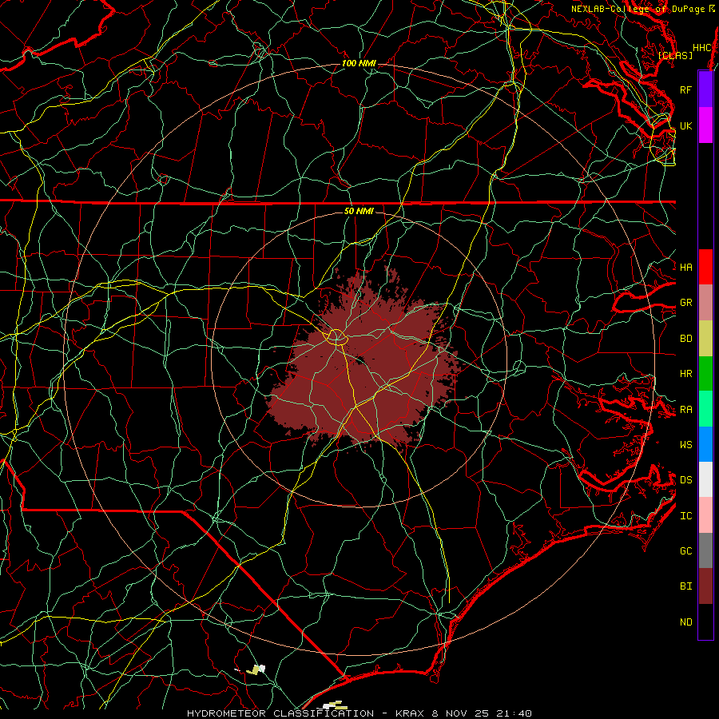The image size is (719, 719).
Task: Click the 8 NOV 25 date text
Action: [x=462, y=713]
